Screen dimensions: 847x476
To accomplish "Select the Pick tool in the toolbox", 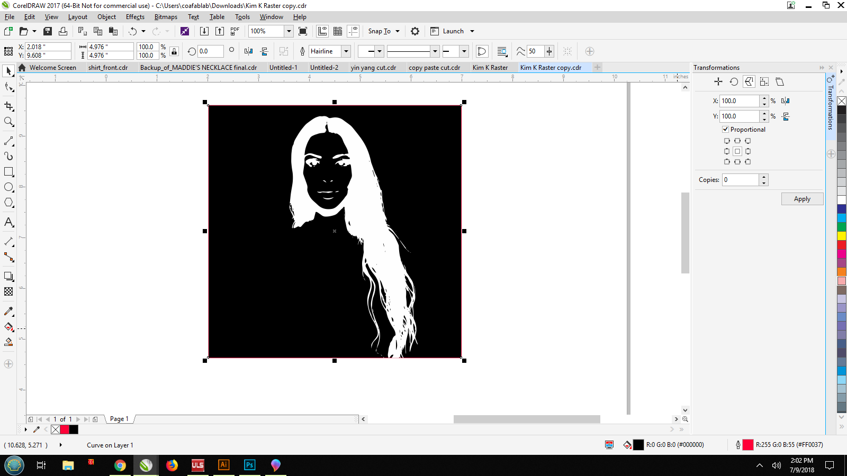I will pos(8,71).
